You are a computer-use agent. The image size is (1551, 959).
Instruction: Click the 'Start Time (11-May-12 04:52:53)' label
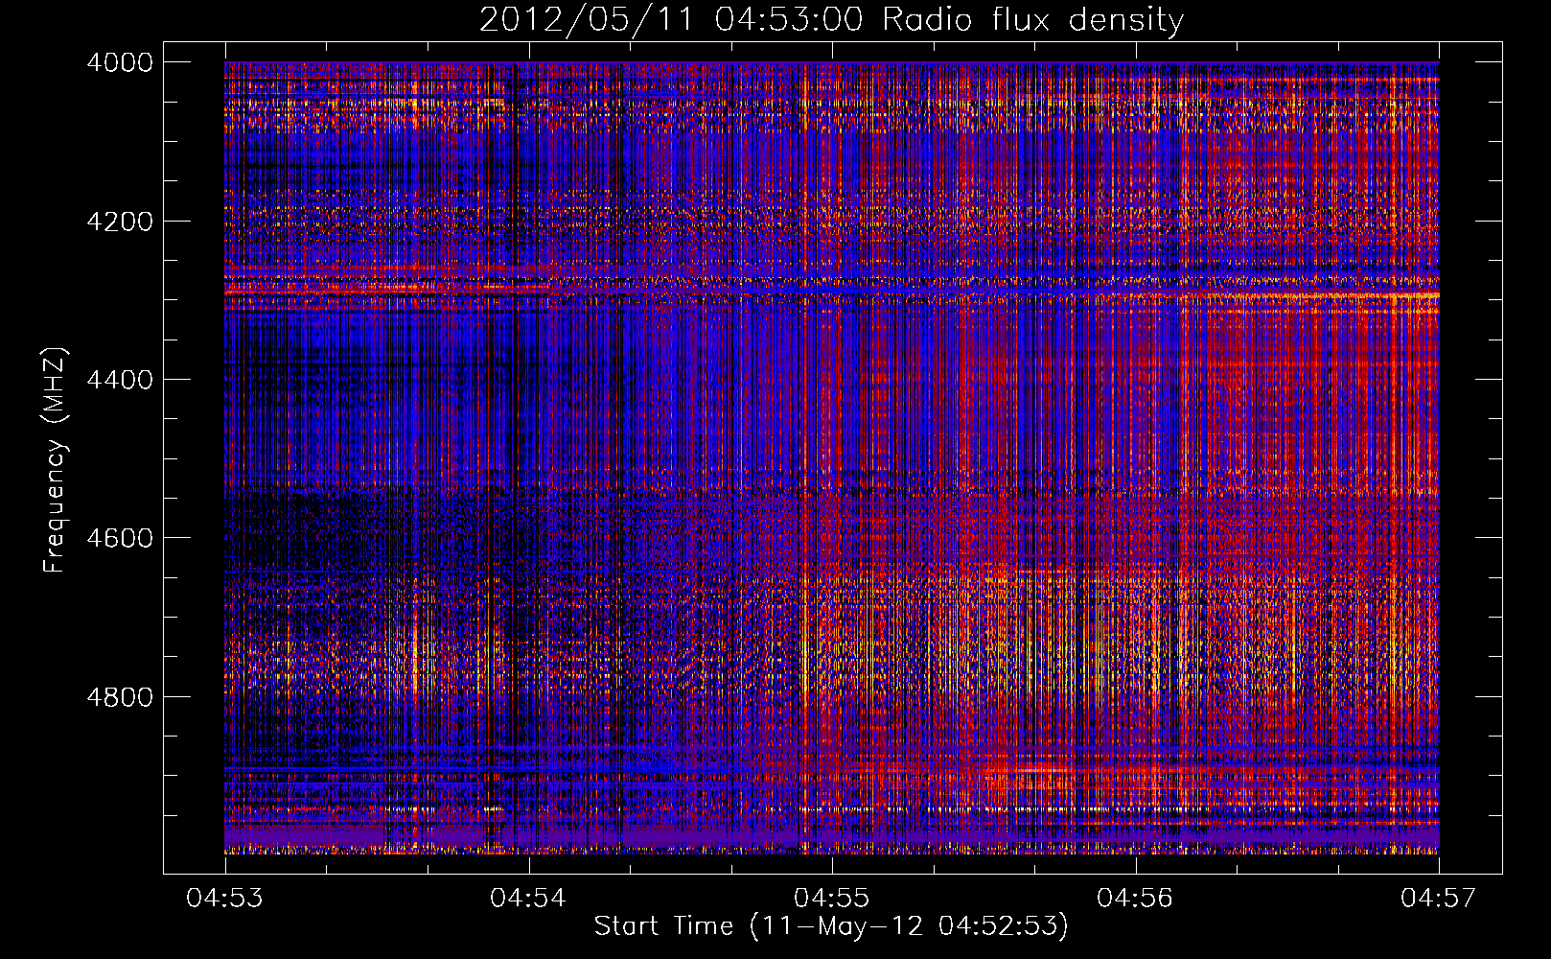(831, 926)
